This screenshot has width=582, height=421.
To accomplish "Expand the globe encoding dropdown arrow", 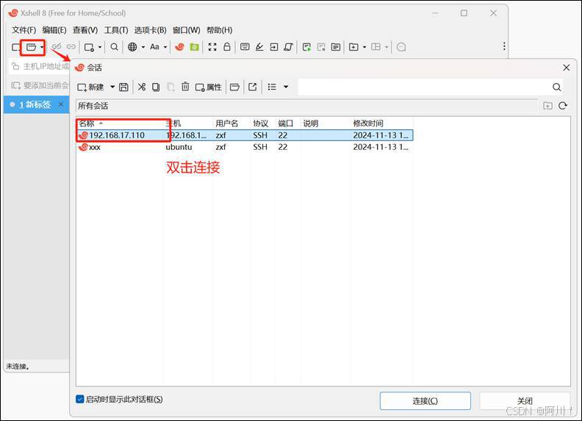I will point(143,47).
